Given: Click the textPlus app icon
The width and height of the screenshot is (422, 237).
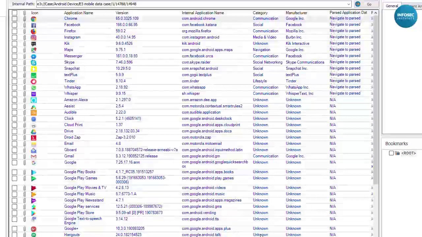Looking at the screenshot, I should tap(33, 75).
